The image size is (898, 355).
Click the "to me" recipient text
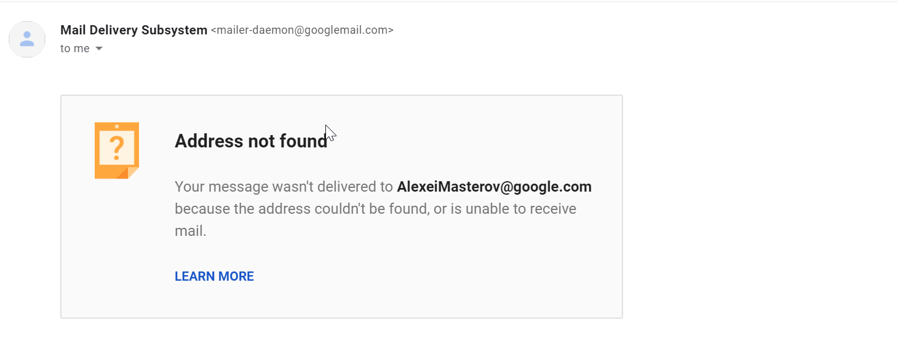tap(74, 49)
